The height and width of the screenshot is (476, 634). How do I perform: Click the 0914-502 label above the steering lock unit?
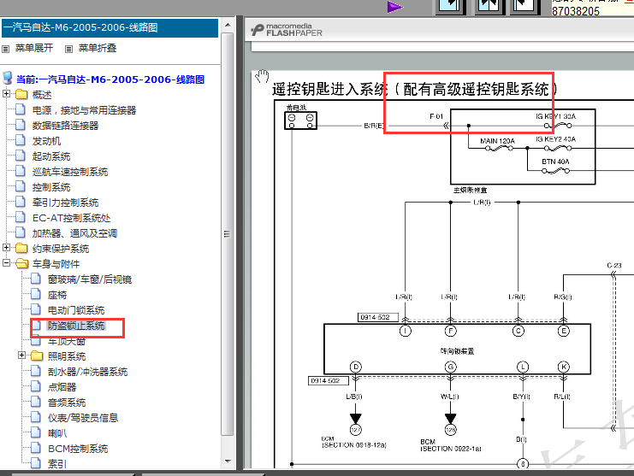377,317
